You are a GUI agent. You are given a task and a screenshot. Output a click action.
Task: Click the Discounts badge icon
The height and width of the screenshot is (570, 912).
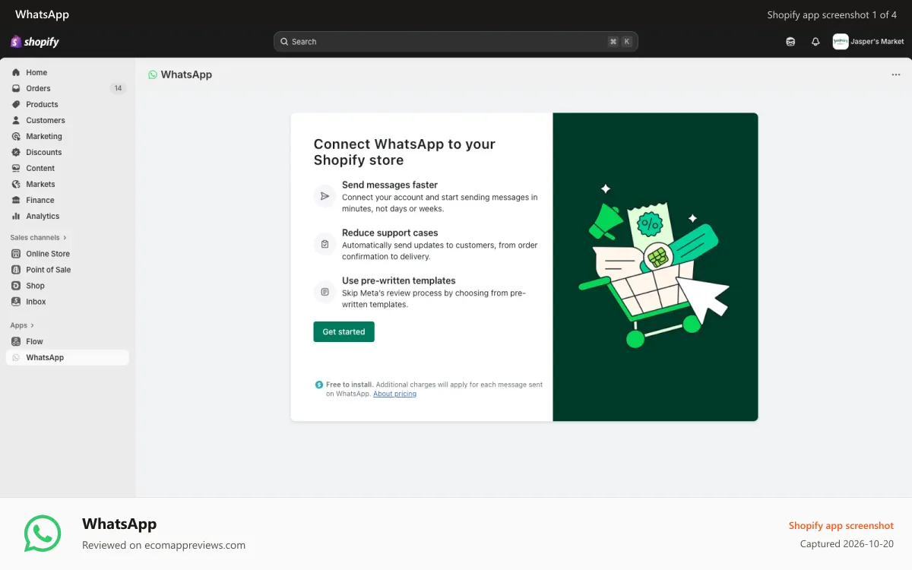(x=16, y=152)
